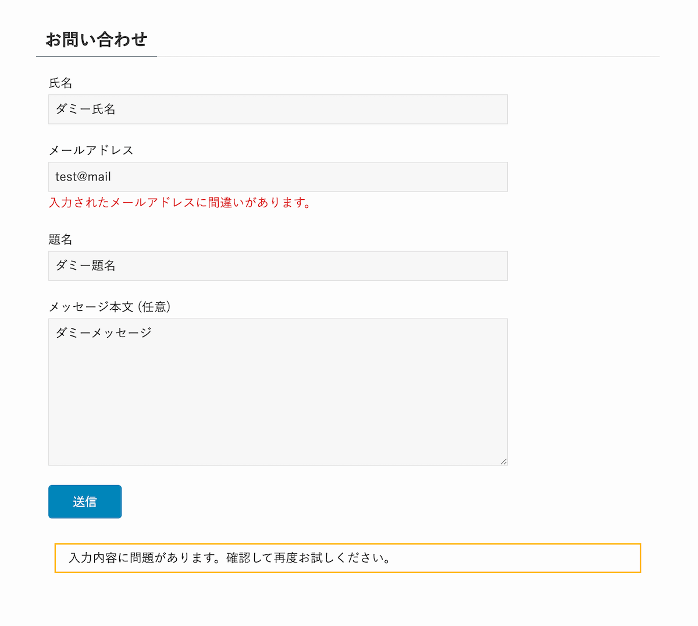The width and height of the screenshot is (698, 626).
Task: Select the メールアドレス text box
Action: 278,176
